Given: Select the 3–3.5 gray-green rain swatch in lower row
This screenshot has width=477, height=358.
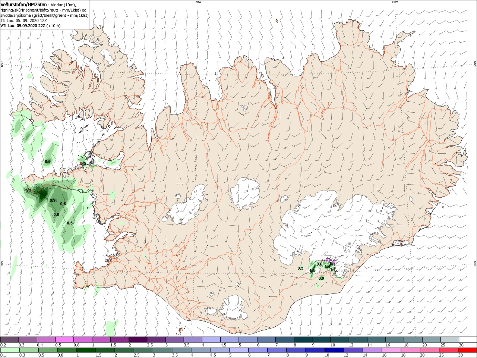Looking at the screenshot, I should coord(162,350).
